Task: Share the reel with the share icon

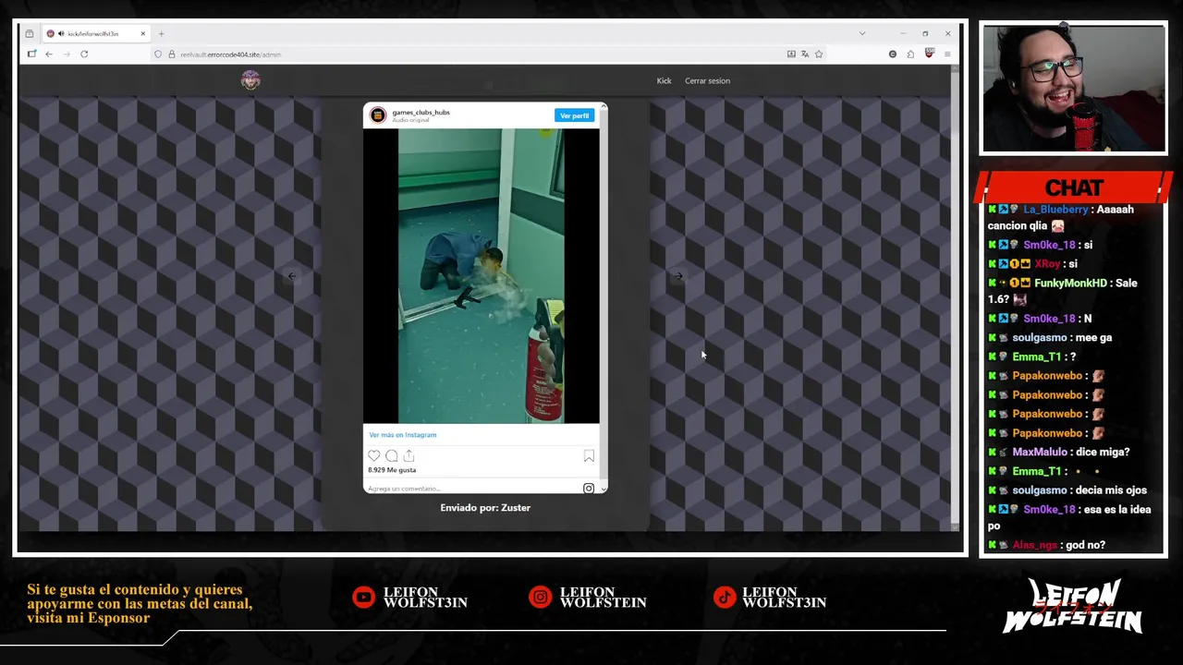Action: click(409, 455)
